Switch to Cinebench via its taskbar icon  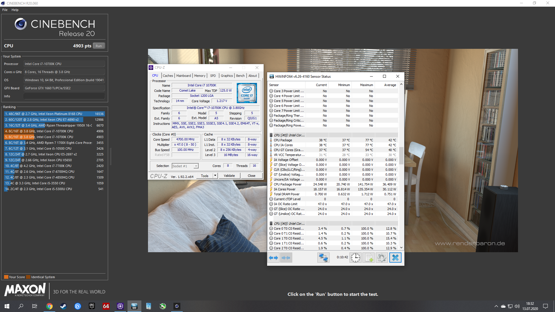(x=177, y=306)
